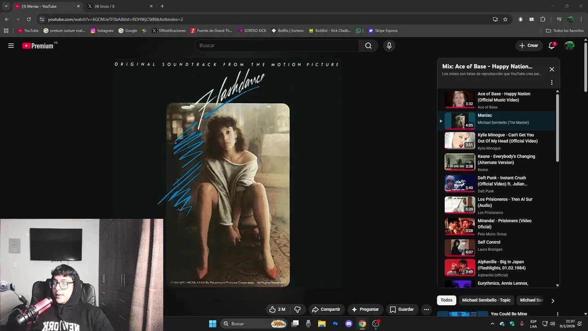Open Stripe Express bookmark

(x=383, y=31)
